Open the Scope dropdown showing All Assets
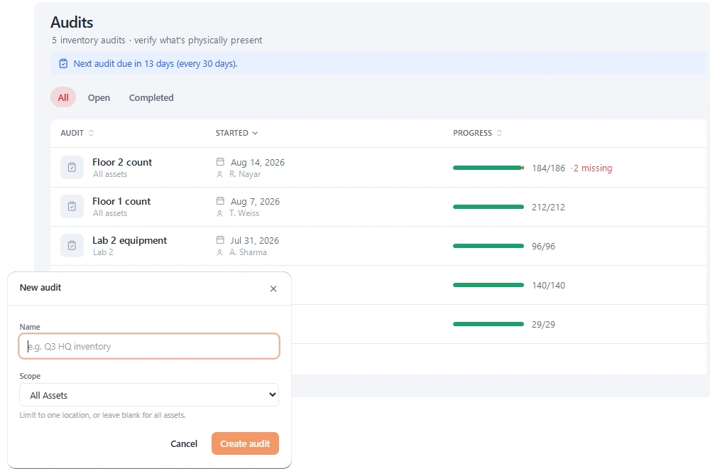 149,394
